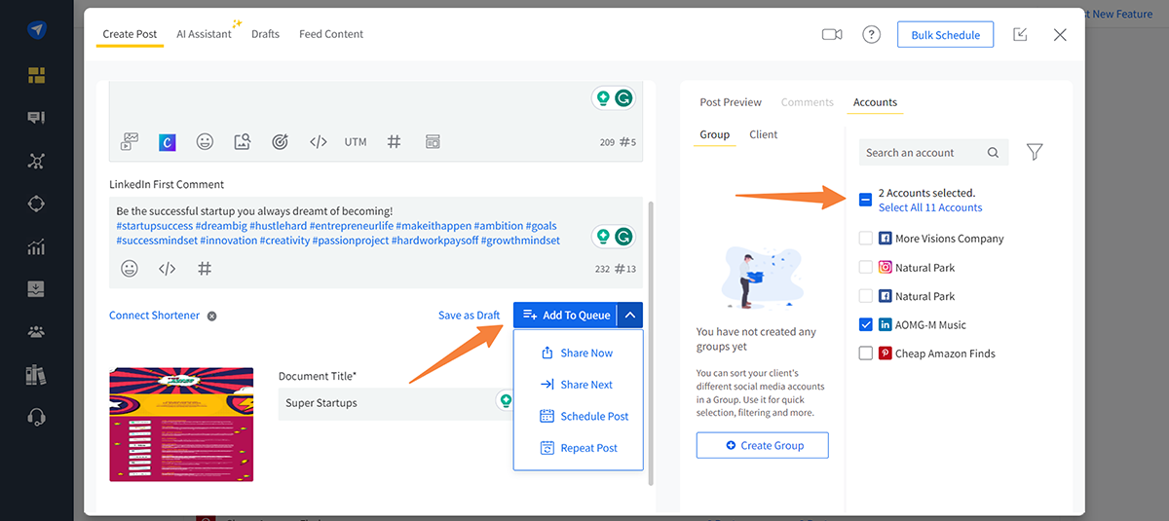1169x521 pixels.
Task: Switch to the AI Assistant tab
Action: point(204,34)
